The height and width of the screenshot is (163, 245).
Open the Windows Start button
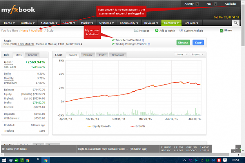coord(4,160)
